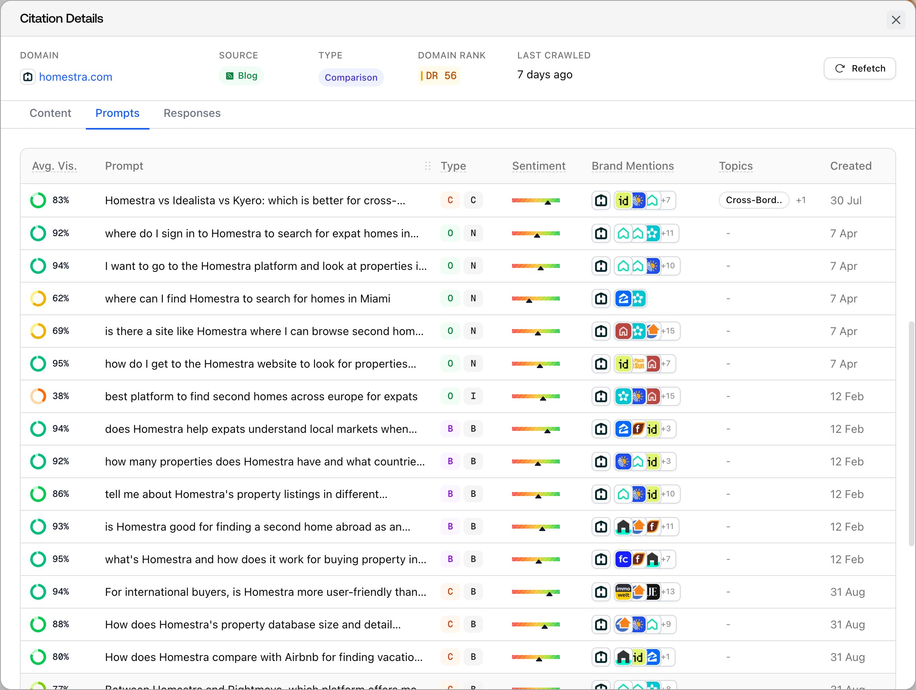Show the +1 additional topics
The height and width of the screenshot is (690, 916).
click(801, 200)
